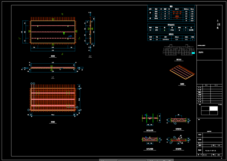Select the white filled cell in title block grid

point(214,108)
